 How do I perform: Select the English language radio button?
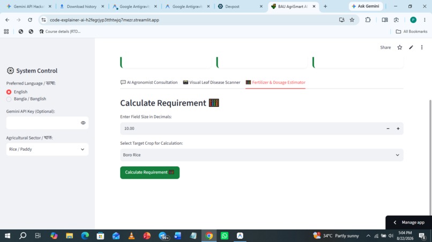tap(9, 92)
